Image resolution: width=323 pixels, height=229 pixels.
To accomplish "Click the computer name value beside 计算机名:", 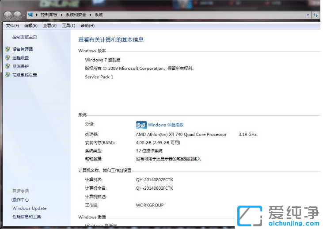I will tap(155, 180).
